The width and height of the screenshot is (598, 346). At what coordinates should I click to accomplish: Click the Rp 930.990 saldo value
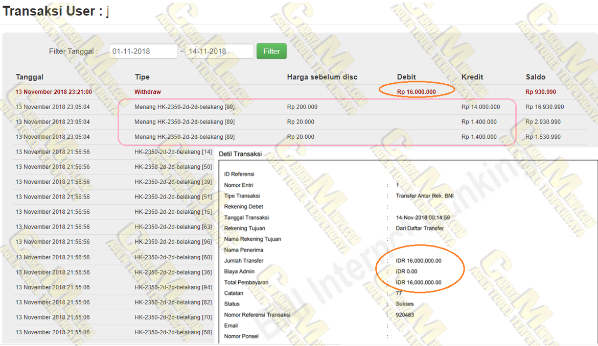pyautogui.click(x=541, y=92)
